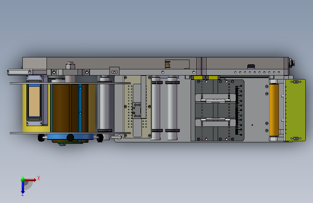The width and height of the screenshot is (313, 203).
Task: Select the tan window in the yellow housing
Action: coord(34,101)
